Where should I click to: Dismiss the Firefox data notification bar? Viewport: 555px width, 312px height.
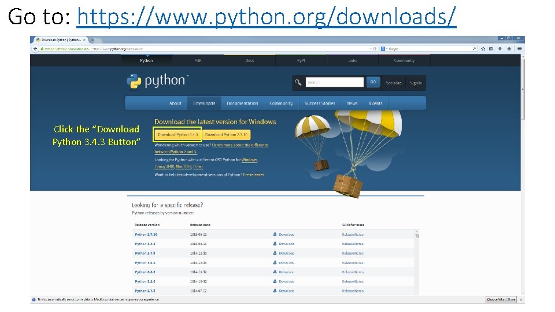click(521, 300)
